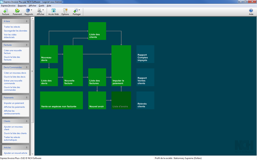The width and height of the screenshot is (257, 160).
Task: Collapse the À faire panel
Action: 27,21
